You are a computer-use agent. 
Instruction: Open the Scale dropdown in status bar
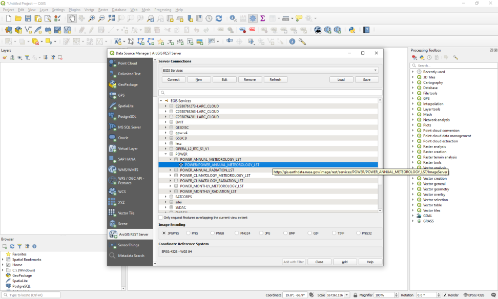coord(347,295)
